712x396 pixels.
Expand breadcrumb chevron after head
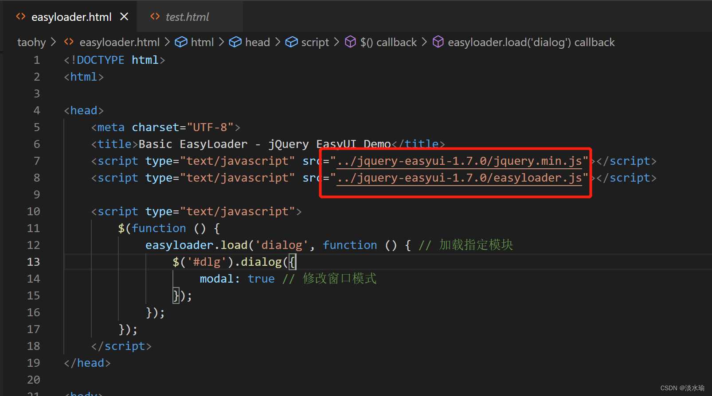pos(278,42)
